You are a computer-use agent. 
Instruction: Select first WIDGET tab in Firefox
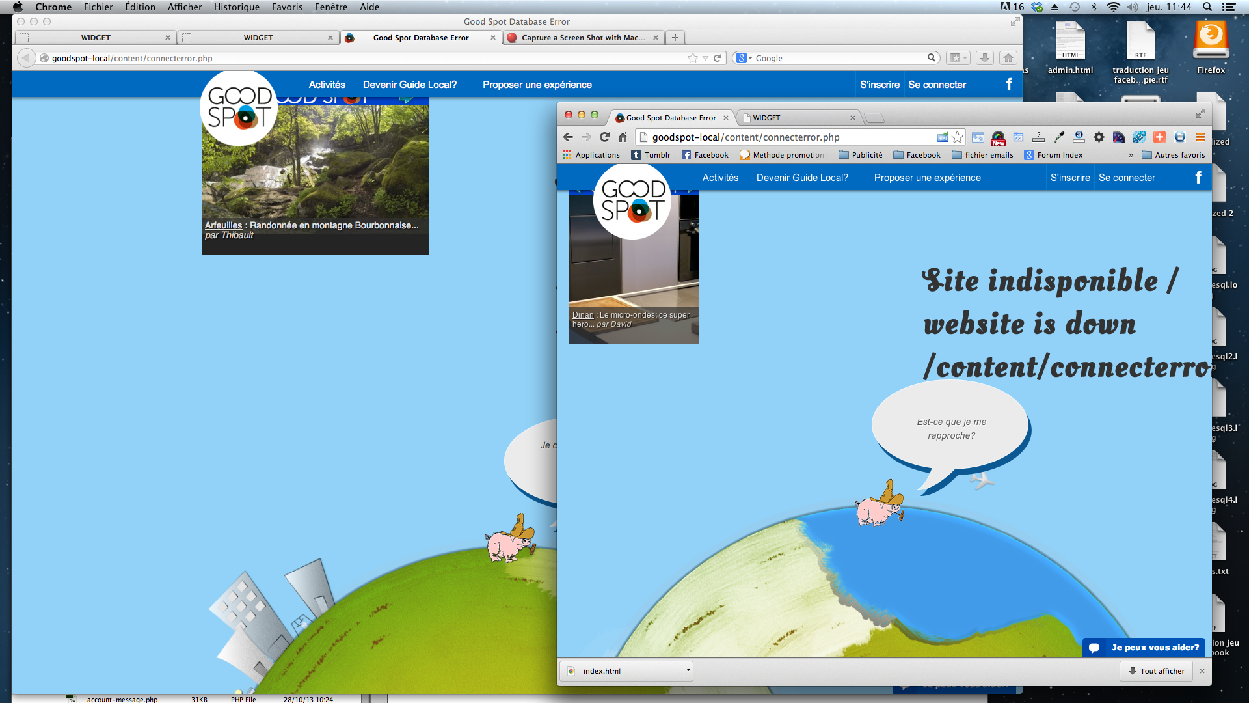[96, 38]
